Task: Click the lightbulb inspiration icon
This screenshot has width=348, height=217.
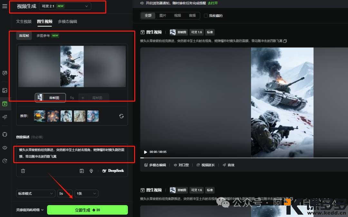Action: point(91,171)
